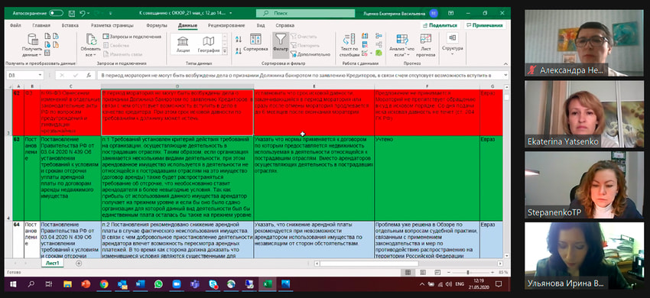Switch to the Вид tab
Viewport: 650px width, 298px height.
260,25
